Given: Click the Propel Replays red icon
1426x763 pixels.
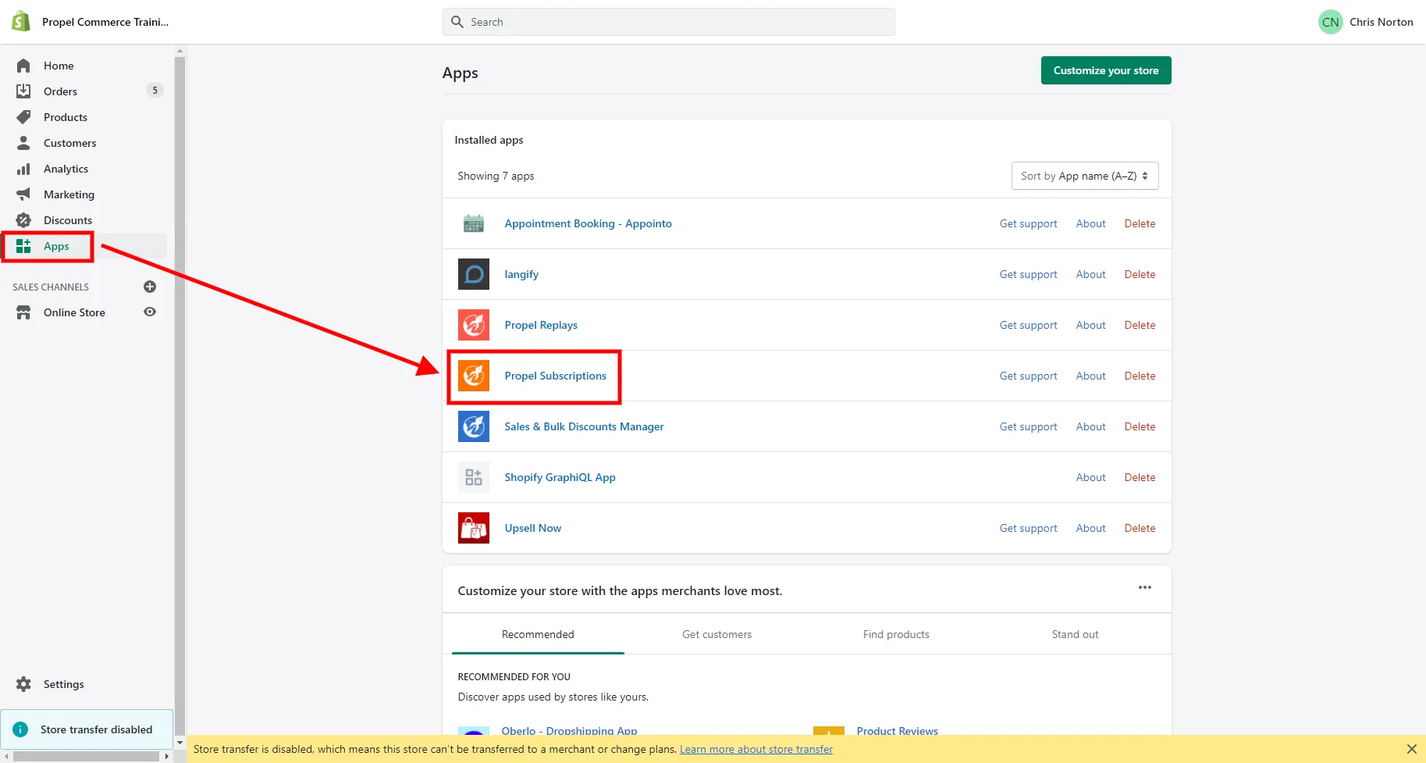Looking at the screenshot, I should pyautogui.click(x=474, y=325).
